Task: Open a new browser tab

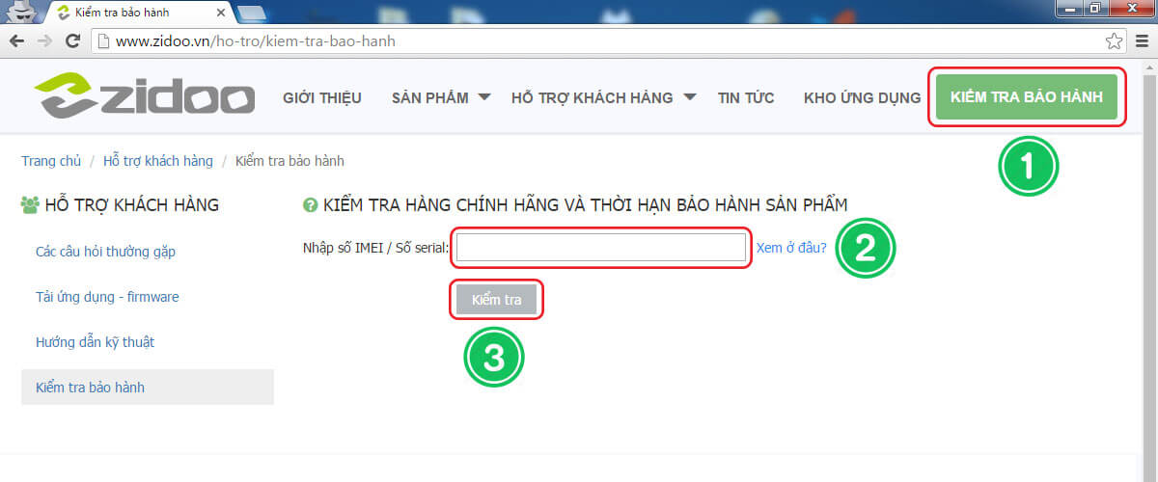Action: point(252,13)
